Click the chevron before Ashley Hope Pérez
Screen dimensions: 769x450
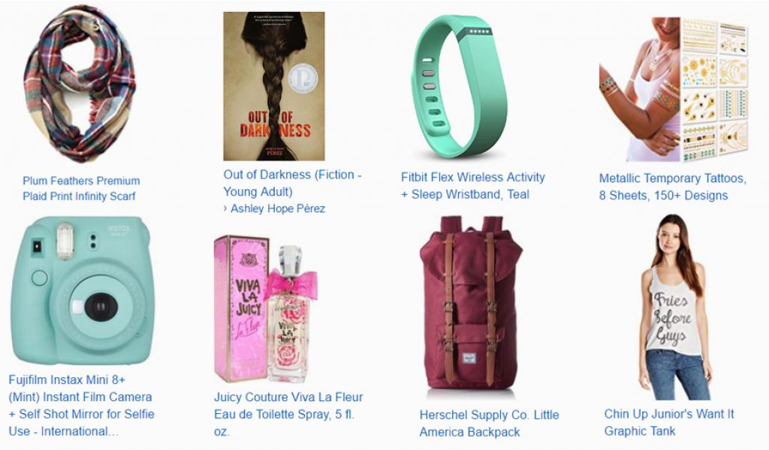tap(225, 208)
